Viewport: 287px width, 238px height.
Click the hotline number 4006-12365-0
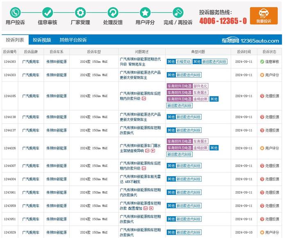click(223, 21)
